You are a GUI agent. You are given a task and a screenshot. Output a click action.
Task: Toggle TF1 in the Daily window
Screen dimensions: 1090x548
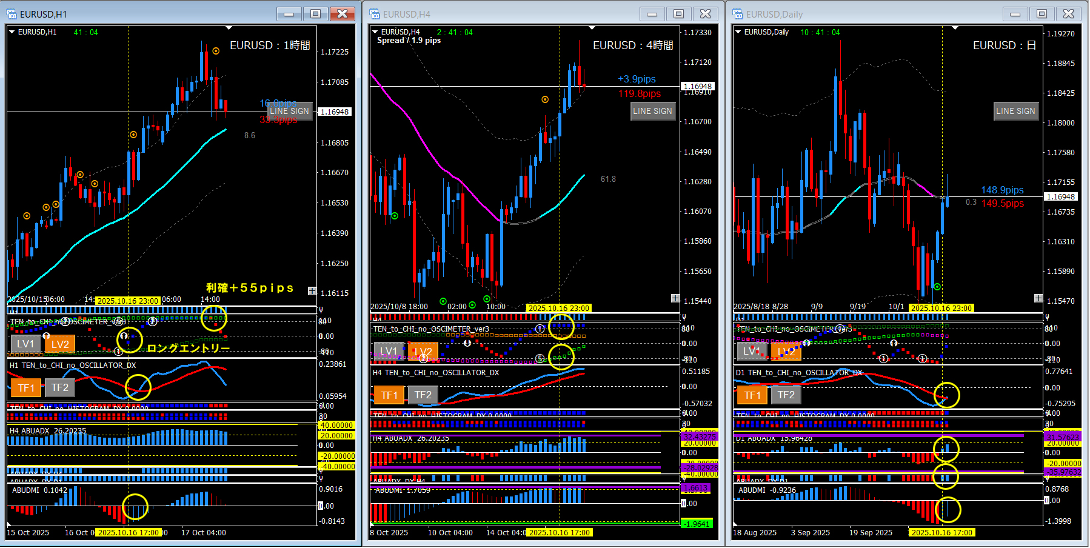pos(752,395)
